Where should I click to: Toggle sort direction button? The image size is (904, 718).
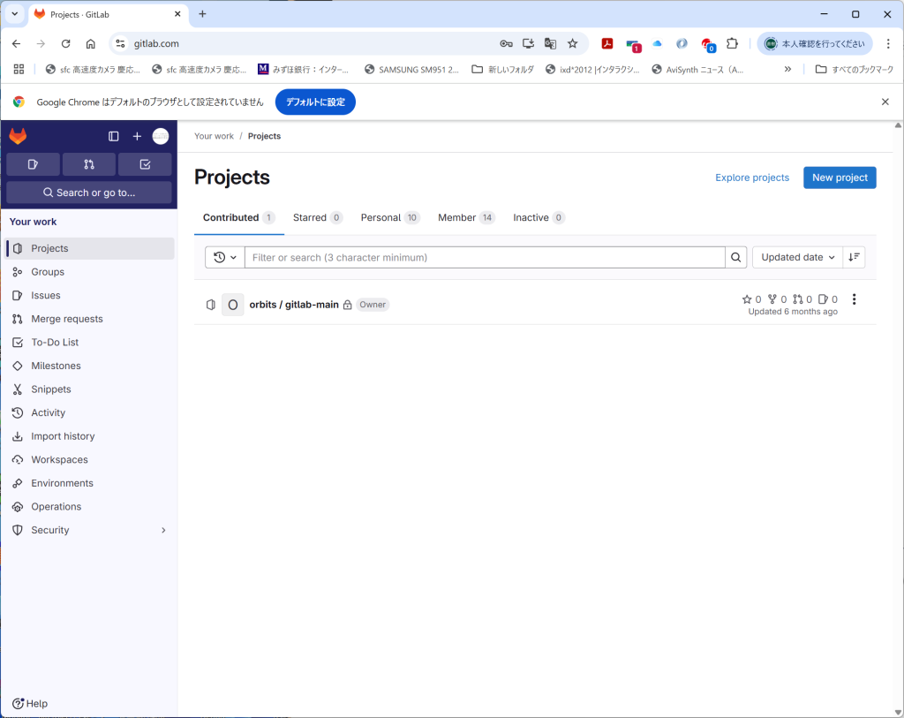click(854, 257)
